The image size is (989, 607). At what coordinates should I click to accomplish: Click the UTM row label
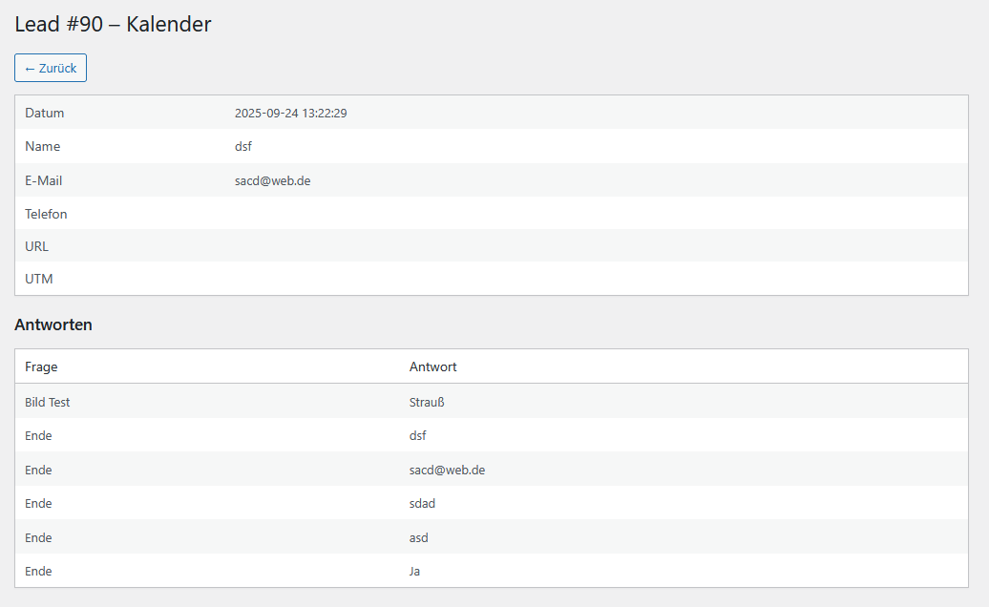[38, 280]
